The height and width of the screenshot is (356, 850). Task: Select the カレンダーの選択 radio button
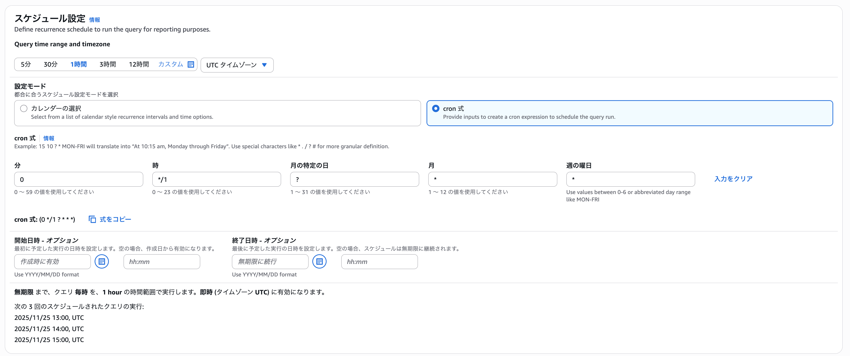23,108
